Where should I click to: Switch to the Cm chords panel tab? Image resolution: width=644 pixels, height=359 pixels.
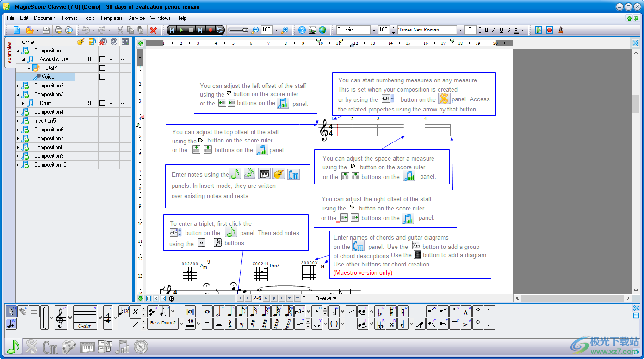(x=50, y=347)
